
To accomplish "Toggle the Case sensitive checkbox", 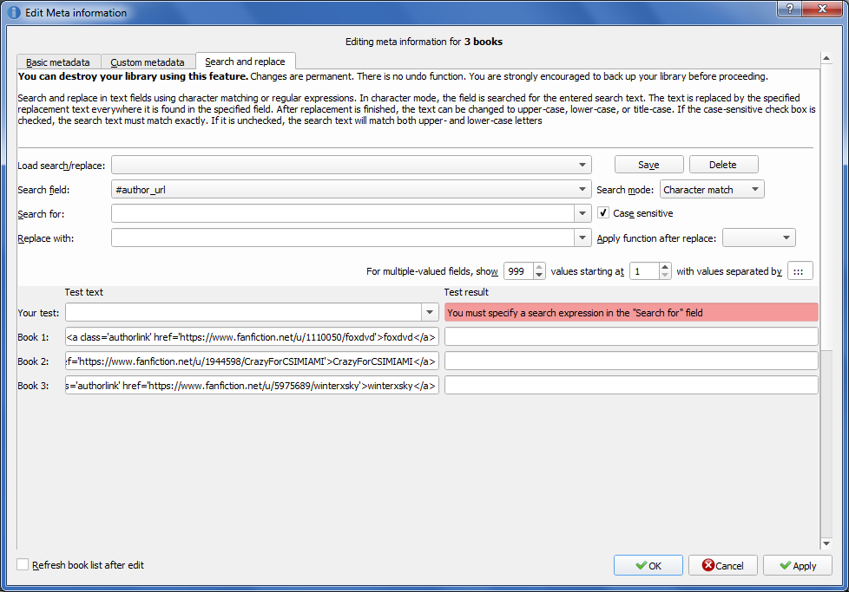I will tap(603, 213).
